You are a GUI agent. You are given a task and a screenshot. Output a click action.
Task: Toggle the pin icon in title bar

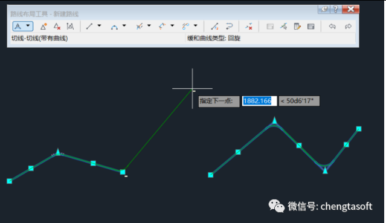[324, 9]
